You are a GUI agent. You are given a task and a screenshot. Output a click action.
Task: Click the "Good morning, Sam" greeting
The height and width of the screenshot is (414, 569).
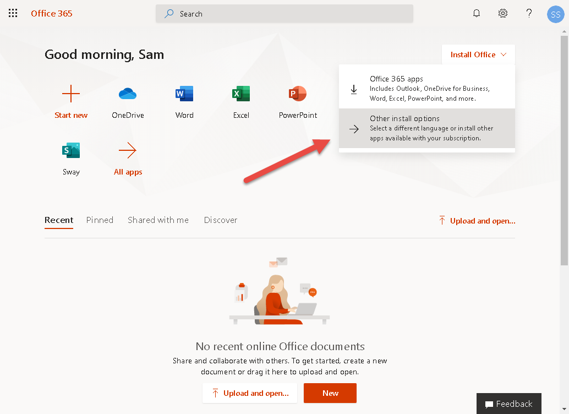[x=104, y=55]
